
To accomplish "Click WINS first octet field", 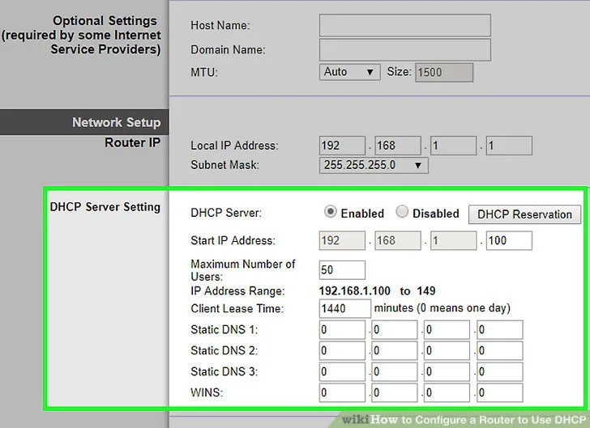I will tap(342, 392).
